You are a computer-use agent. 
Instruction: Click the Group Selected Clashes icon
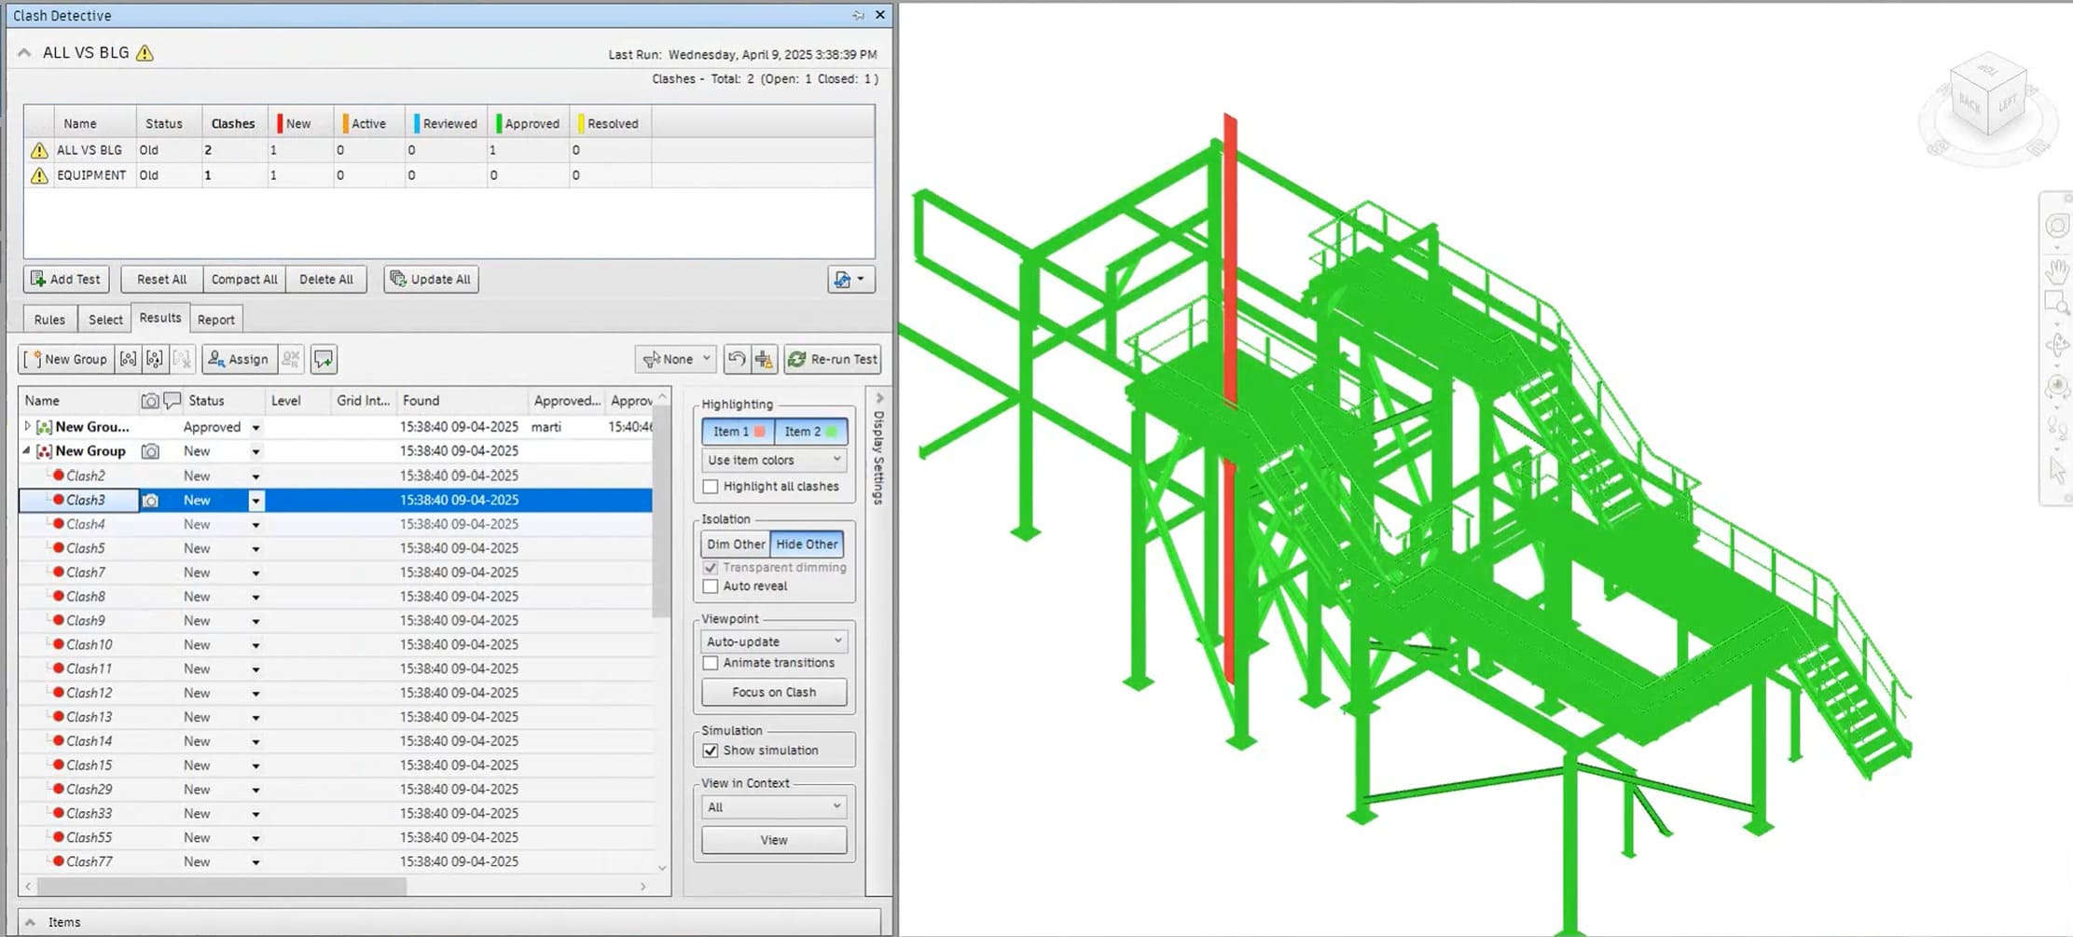129,359
